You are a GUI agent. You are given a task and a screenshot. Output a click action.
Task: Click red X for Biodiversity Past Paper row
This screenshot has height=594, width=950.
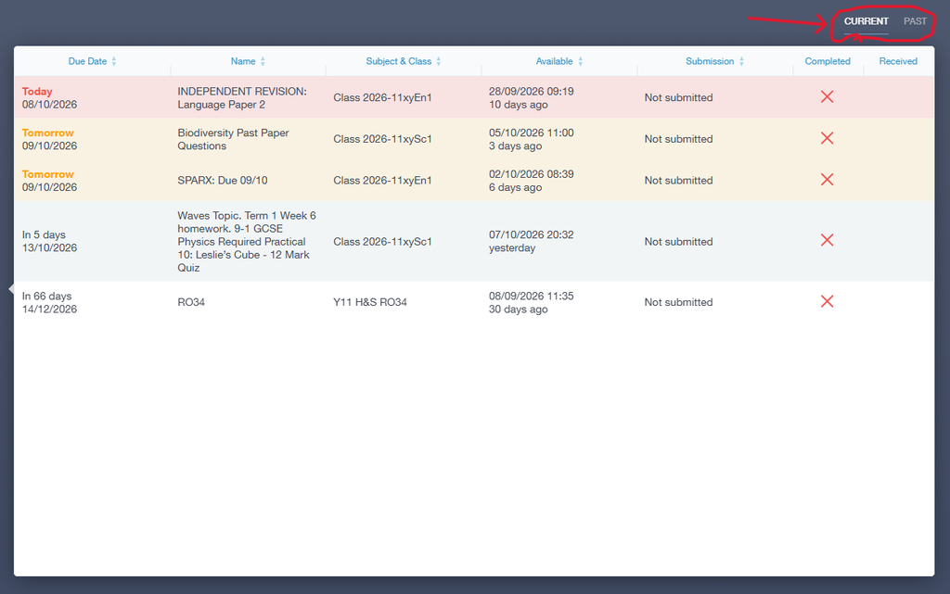click(827, 138)
